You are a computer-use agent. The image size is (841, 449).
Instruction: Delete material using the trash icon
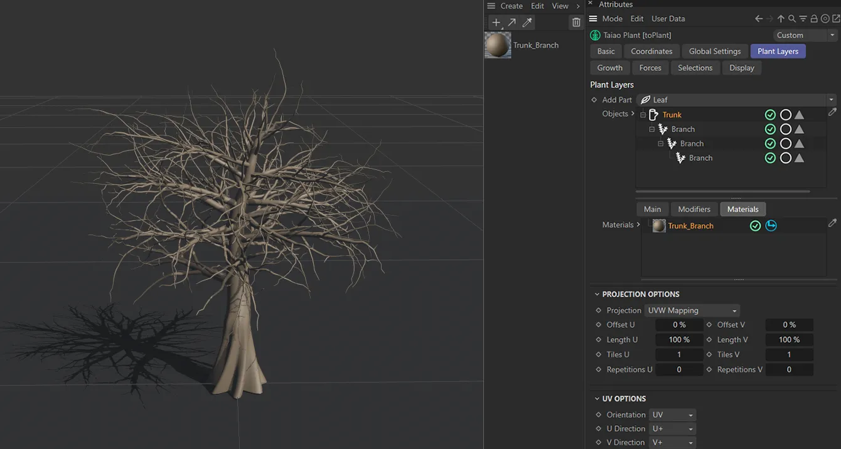(x=576, y=22)
